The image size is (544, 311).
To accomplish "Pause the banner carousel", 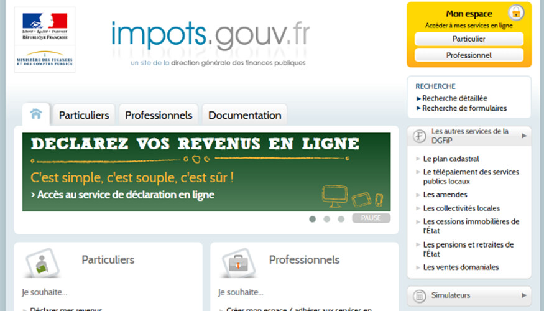I will [371, 218].
